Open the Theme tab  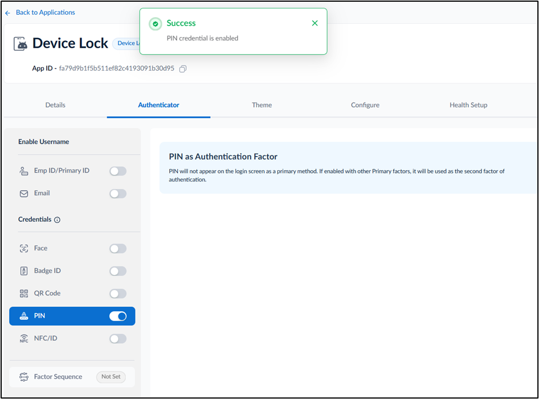(262, 105)
